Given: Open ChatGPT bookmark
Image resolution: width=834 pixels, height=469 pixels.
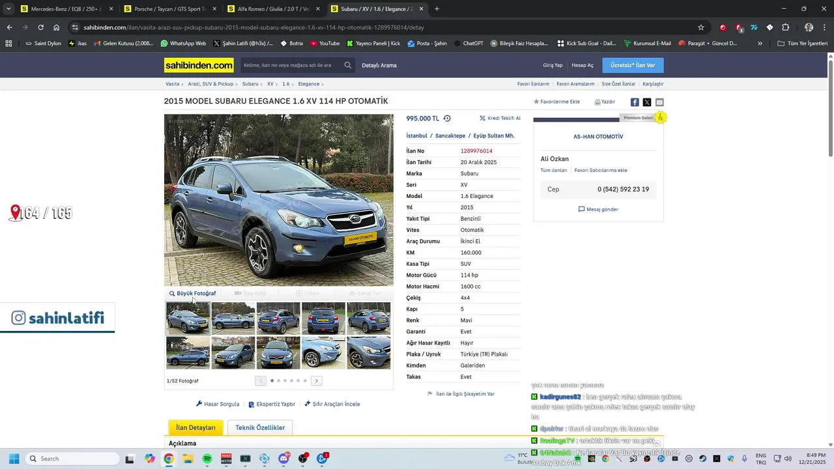Looking at the screenshot, I should pos(468,43).
